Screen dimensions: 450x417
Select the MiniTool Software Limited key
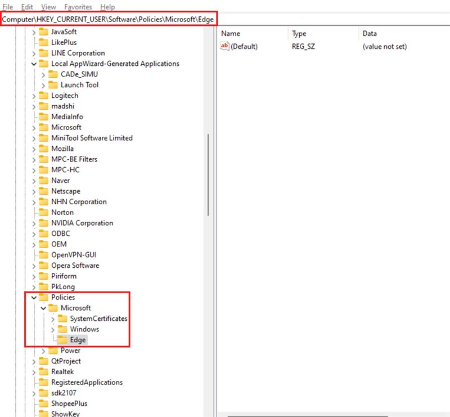point(92,138)
